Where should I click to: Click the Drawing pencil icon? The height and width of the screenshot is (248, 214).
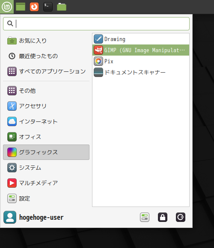tap(98, 39)
